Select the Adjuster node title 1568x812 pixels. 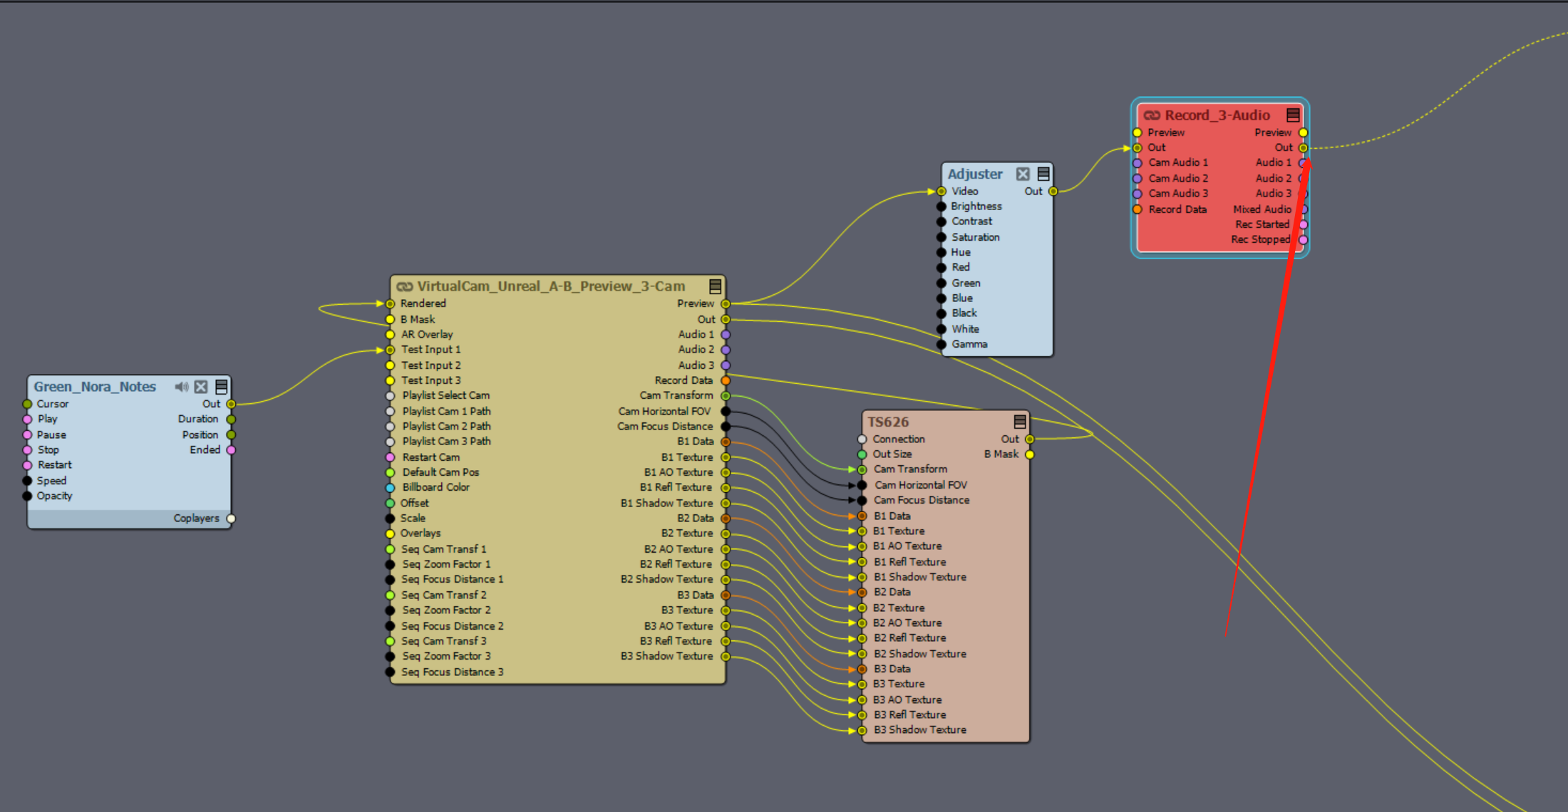[974, 174]
